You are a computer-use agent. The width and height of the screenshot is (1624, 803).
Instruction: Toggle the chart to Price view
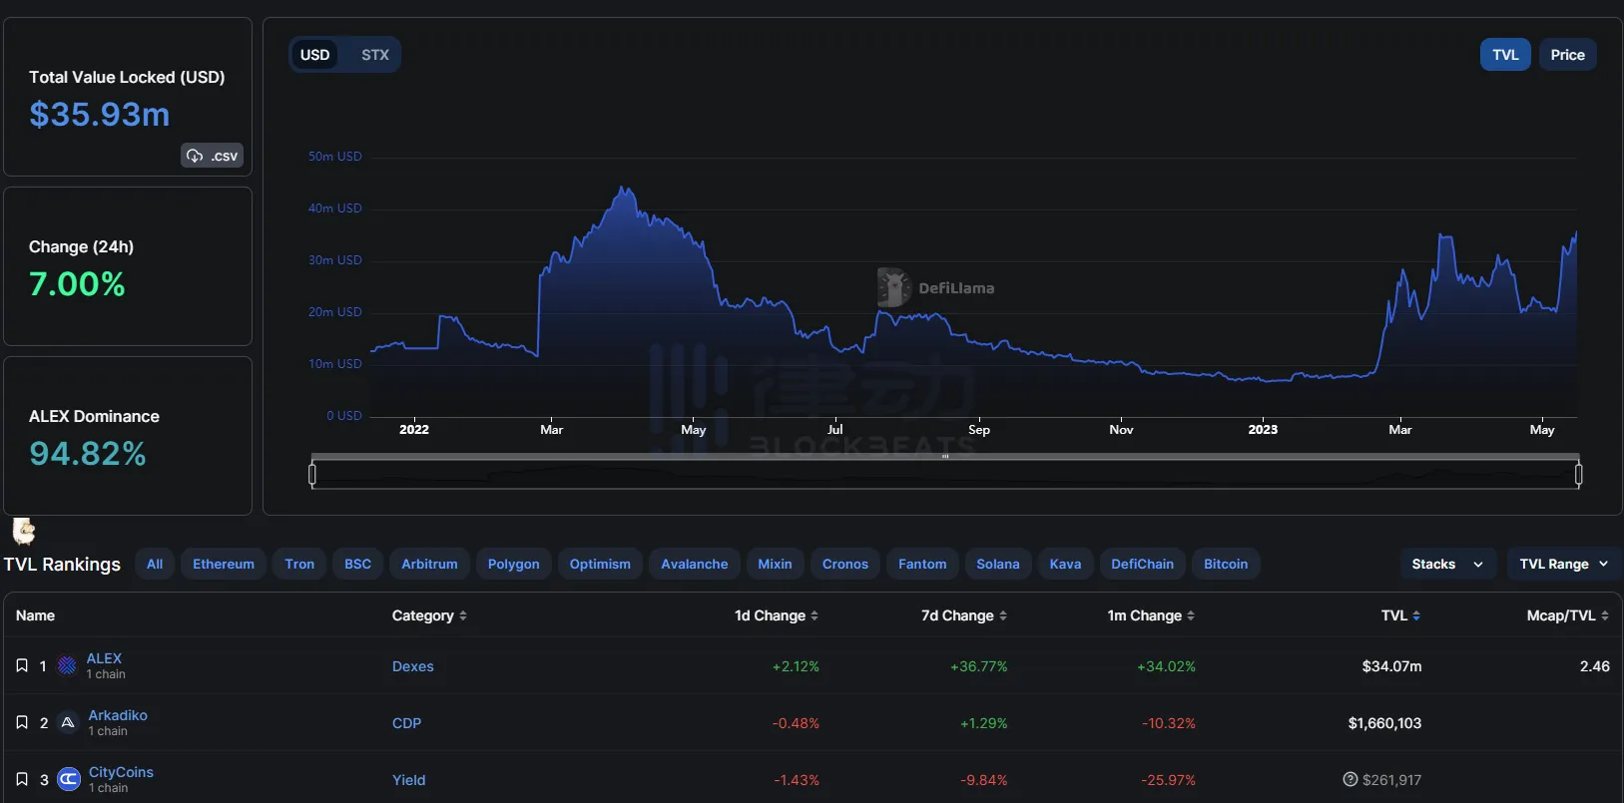[x=1567, y=55]
